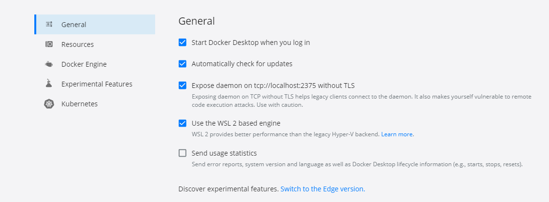Disable Automatically check for updates
The width and height of the screenshot is (549, 202).
pos(182,64)
